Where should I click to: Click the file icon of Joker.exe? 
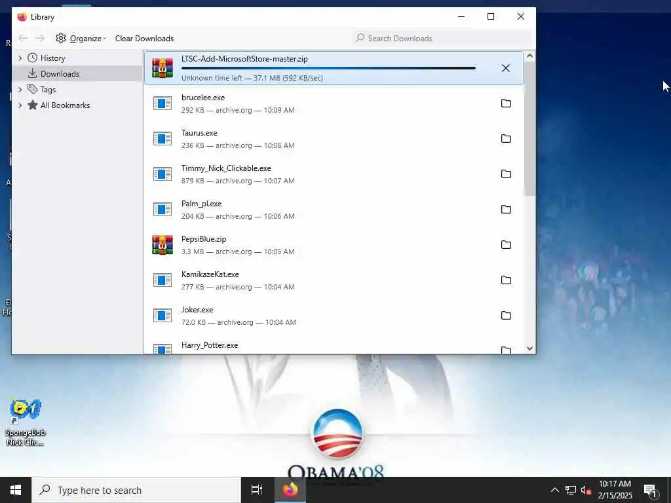tap(163, 315)
